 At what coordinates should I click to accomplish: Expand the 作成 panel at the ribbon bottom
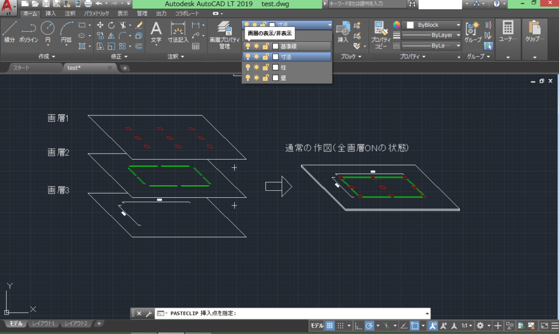pyautogui.click(x=53, y=56)
